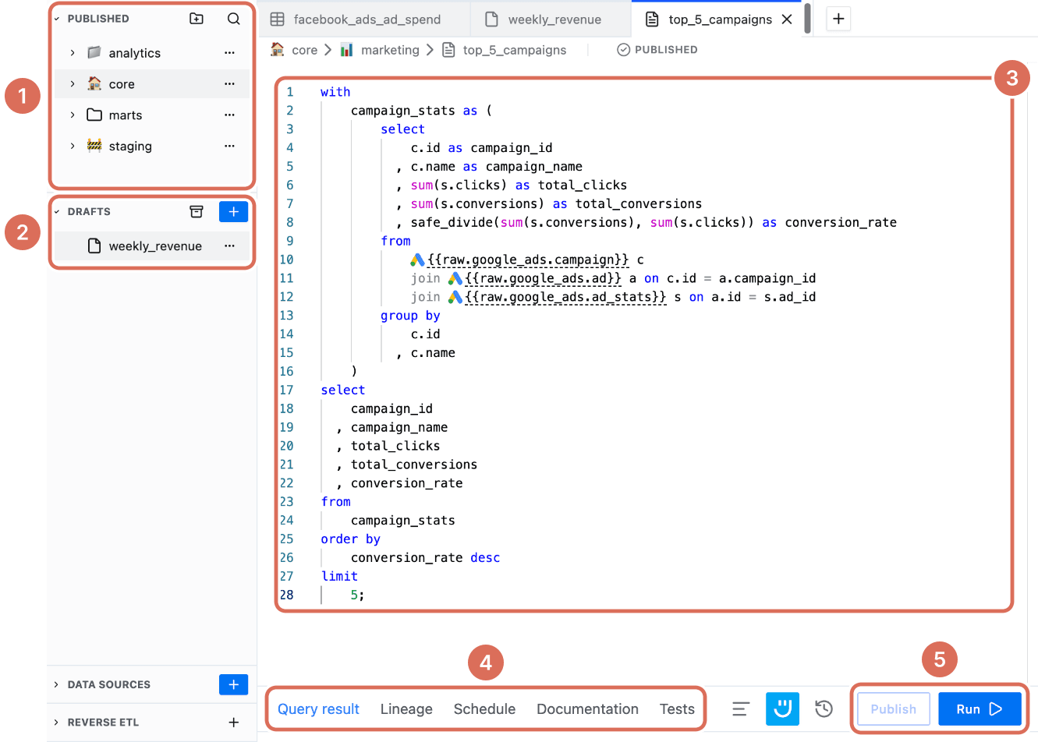Switch to facebook_ads_ad_spend tab
The image size is (1038, 742).
point(365,19)
